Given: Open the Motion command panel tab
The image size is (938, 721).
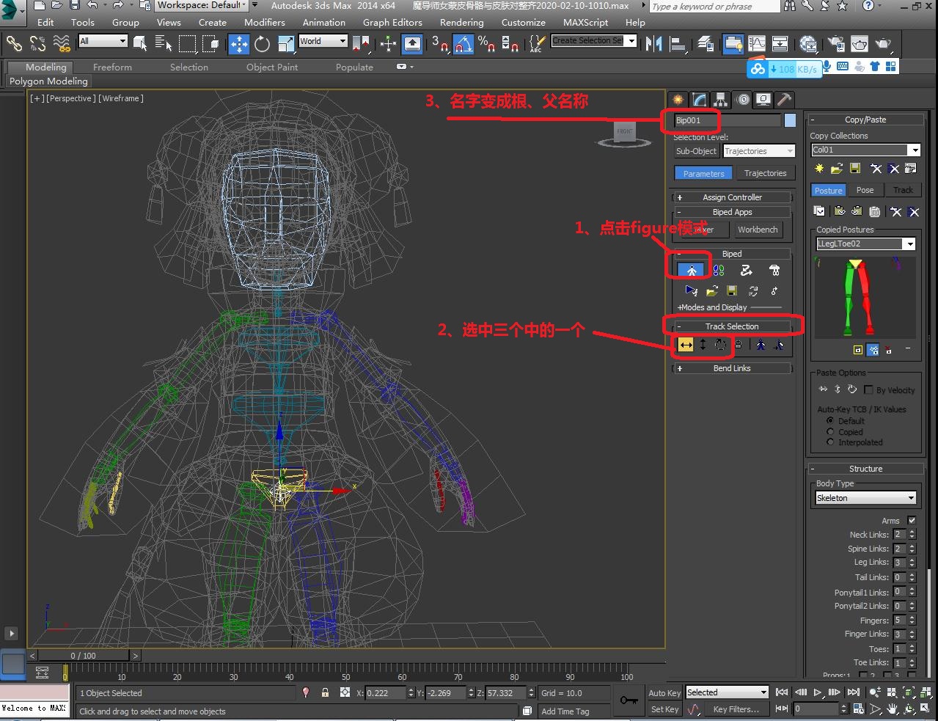Looking at the screenshot, I should pos(742,100).
